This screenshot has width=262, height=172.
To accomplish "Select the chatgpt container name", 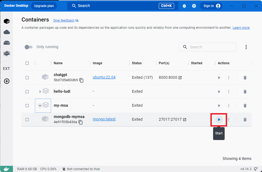I will tap(60, 75).
